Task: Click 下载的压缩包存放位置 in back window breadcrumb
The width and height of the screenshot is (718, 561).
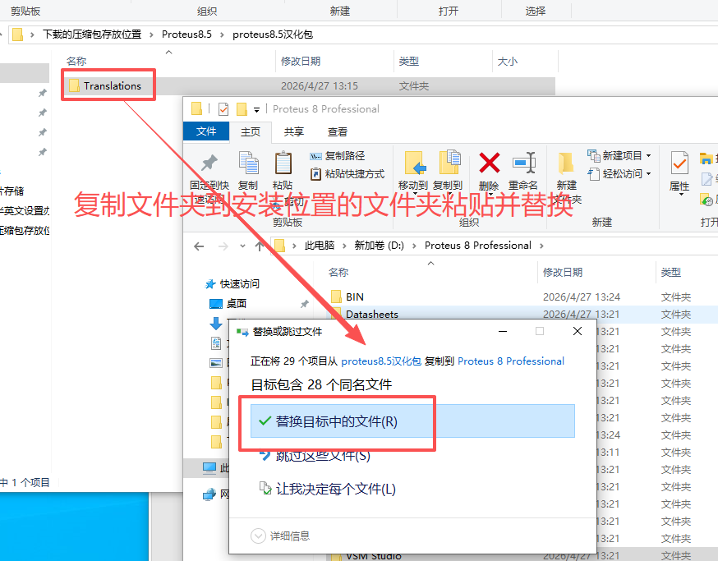Action: (x=91, y=34)
